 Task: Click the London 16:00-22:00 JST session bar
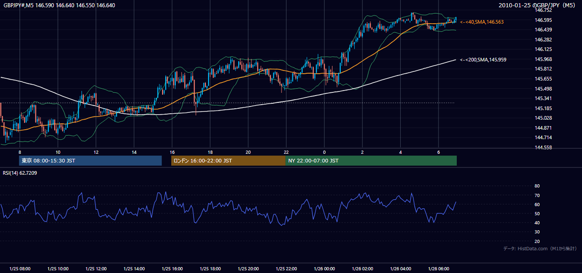tap(228, 161)
